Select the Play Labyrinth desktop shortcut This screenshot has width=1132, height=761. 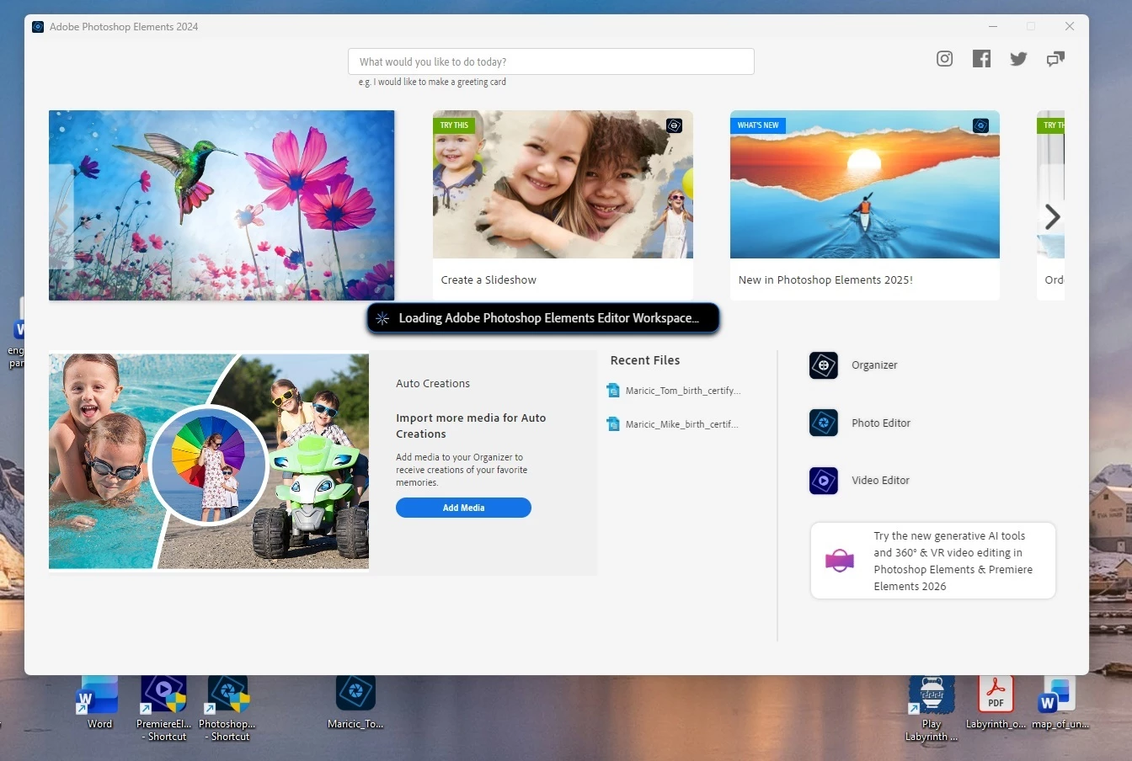coord(932,708)
